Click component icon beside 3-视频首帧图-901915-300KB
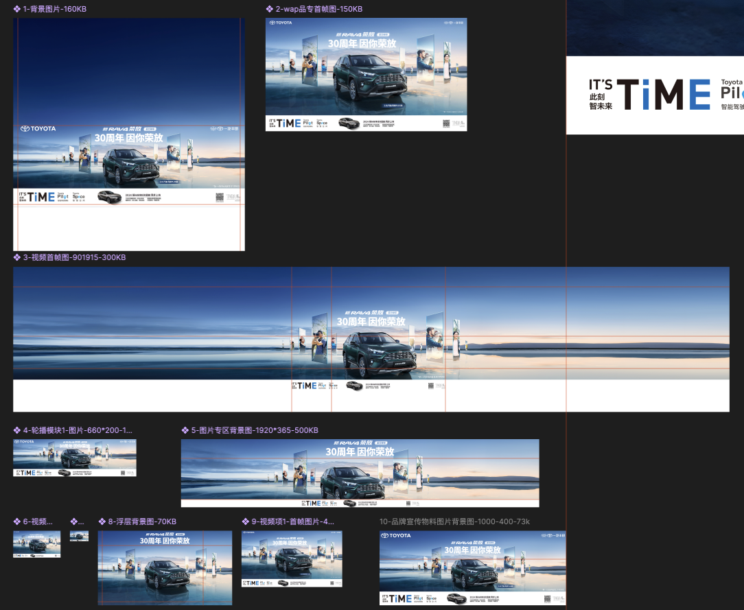This screenshot has height=610, width=744. coord(17,257)
